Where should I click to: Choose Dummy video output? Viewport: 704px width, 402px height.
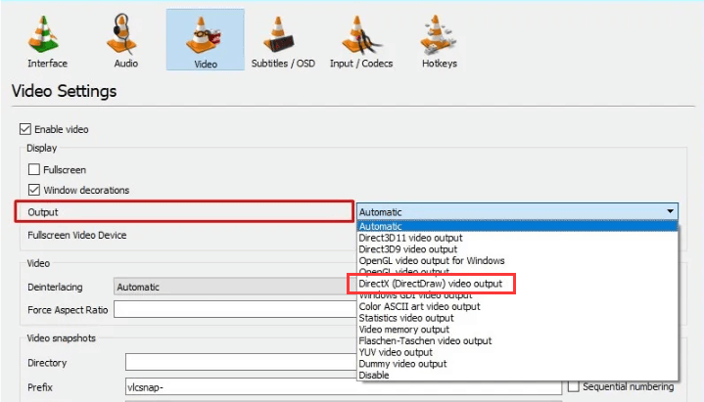pos(517,364)
